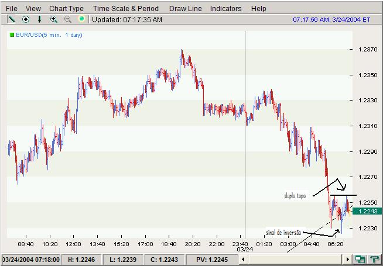Click the 1.2243 current price label
Image resolution: width=383 pixels, height=266 pixels.
click(367, 211)
